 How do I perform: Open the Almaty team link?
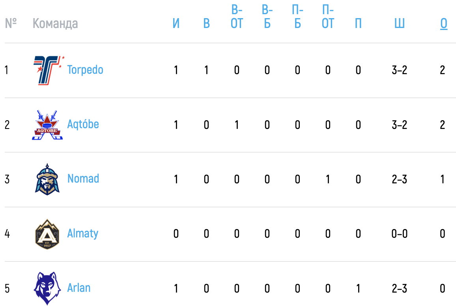click(x=83, y=234)
